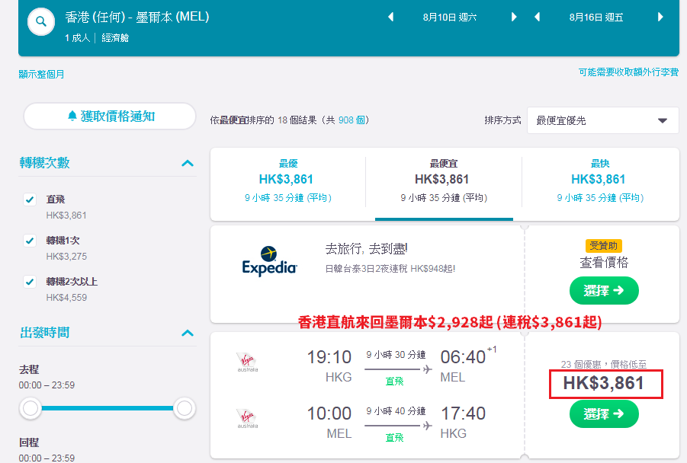Uncheck the 轉機2次以上 checkbox
Image resolution: width=687 pixels, height=463 pixels.
pyautogui.click(x=30, y=282)
